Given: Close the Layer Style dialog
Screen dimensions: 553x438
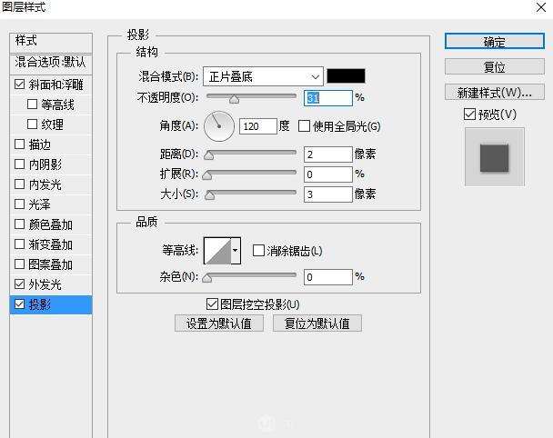Looking at the screenshot, I should tap(538, 7).
